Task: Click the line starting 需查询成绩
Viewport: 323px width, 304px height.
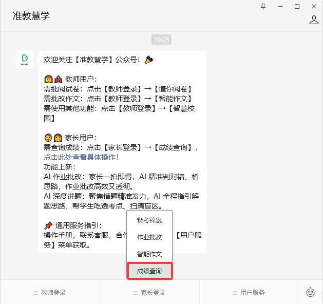Action: (x=121, y=147)
